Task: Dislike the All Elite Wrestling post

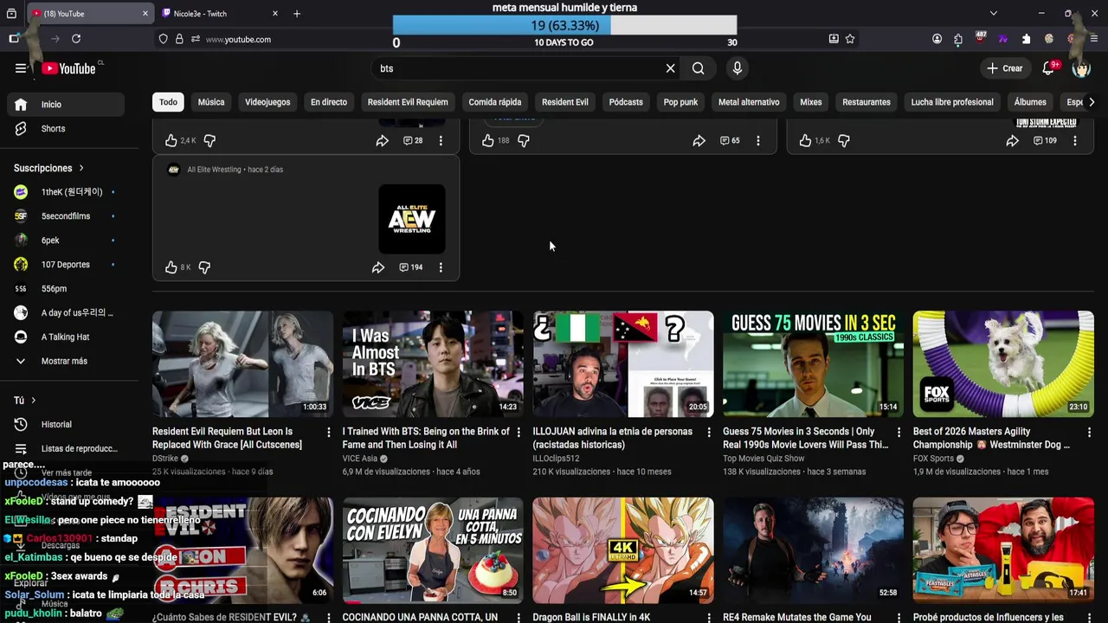Action: pyautogui.click(x=204, y=267)
